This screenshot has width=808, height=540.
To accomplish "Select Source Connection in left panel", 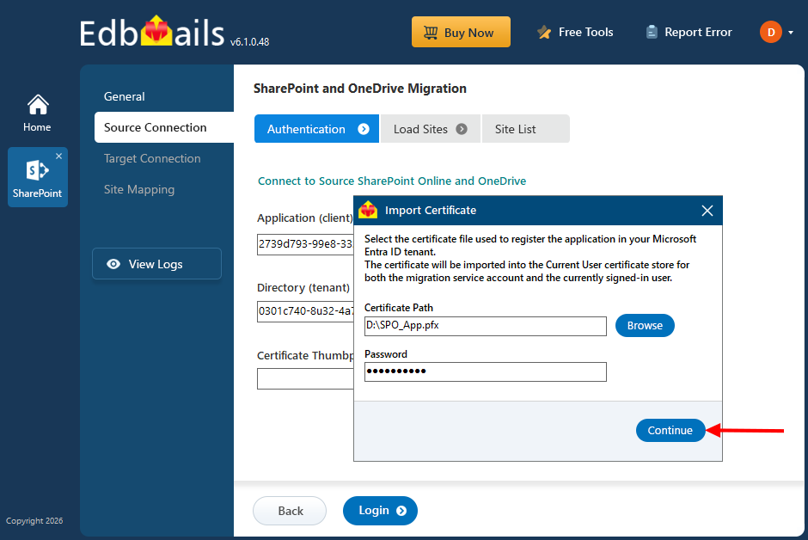I will click(156, 127).
